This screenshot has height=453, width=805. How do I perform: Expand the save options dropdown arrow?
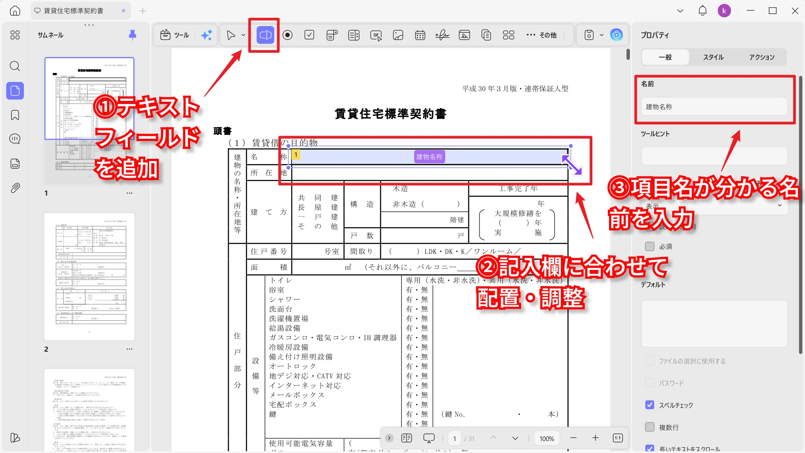602,35
